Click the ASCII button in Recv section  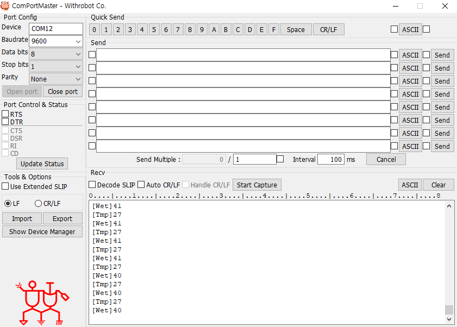[410, 185]
